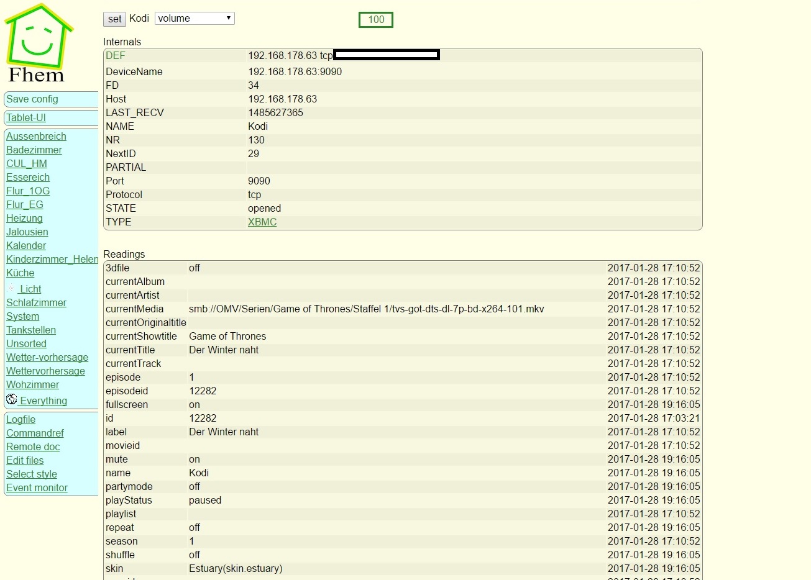Click the 3dfile reading label

[x=117, y=268]
